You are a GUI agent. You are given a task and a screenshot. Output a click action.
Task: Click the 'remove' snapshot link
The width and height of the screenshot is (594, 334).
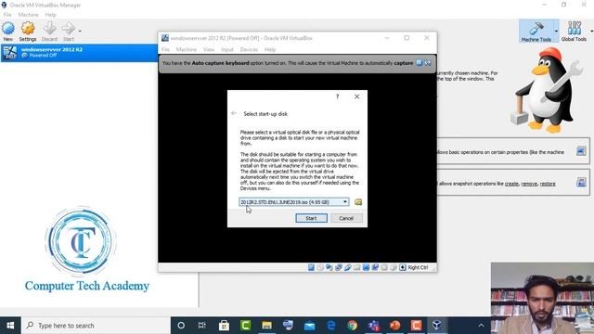(x=529, y=184)
